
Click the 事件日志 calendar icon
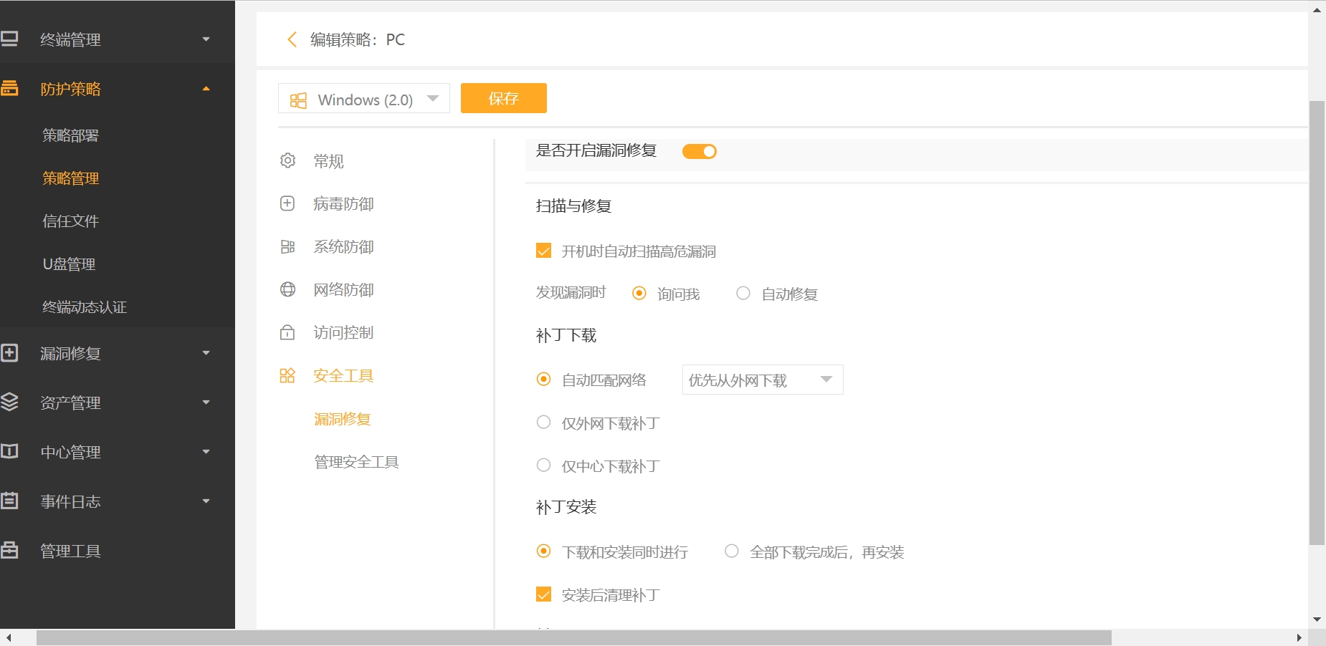pyautogui.click(x=9, y=501)
